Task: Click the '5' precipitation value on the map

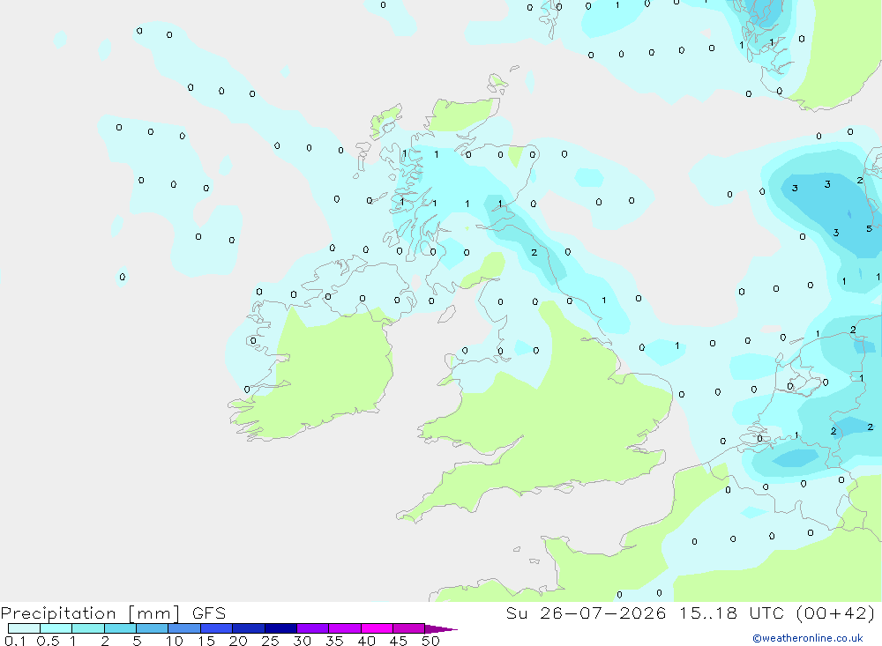Action: point(869,228)
